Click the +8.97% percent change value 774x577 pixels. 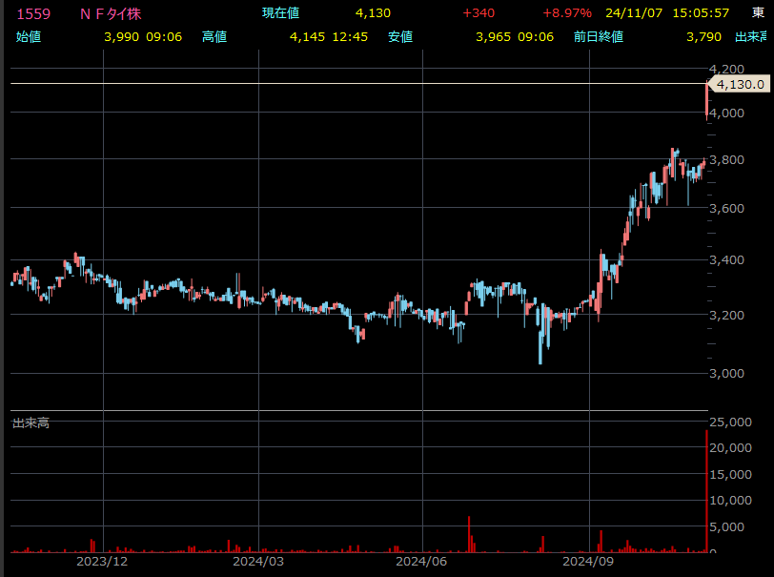tap(567, 13)
